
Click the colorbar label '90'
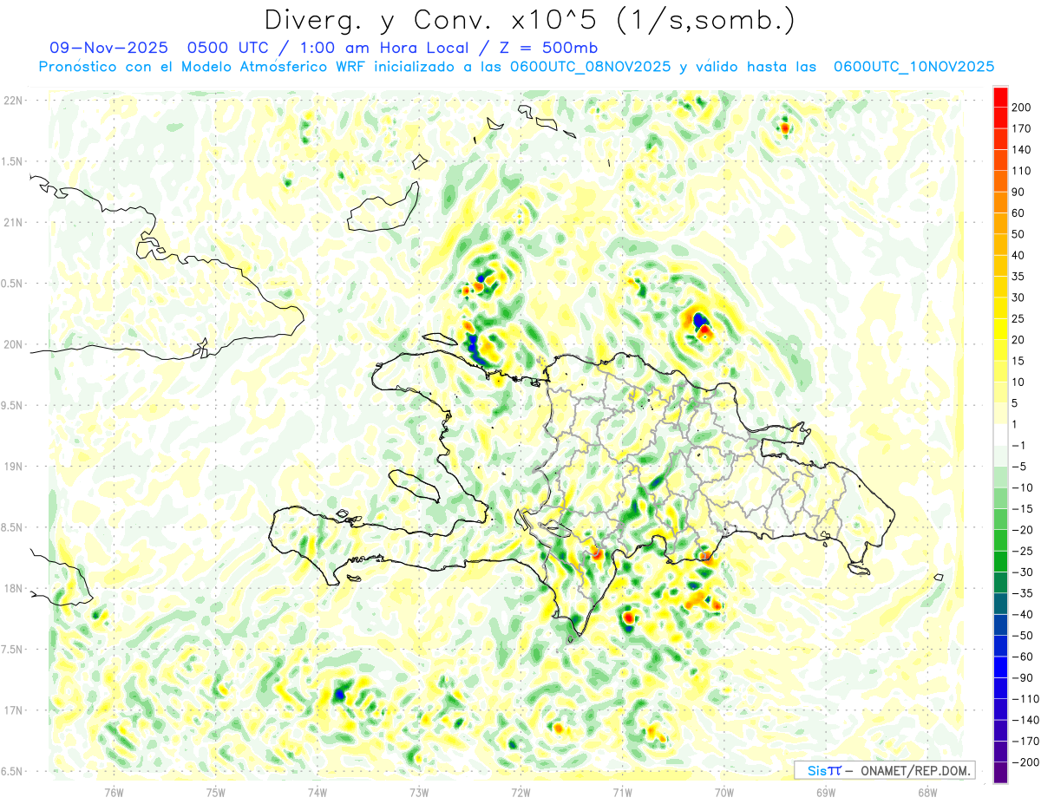[x=1018, y=192]
